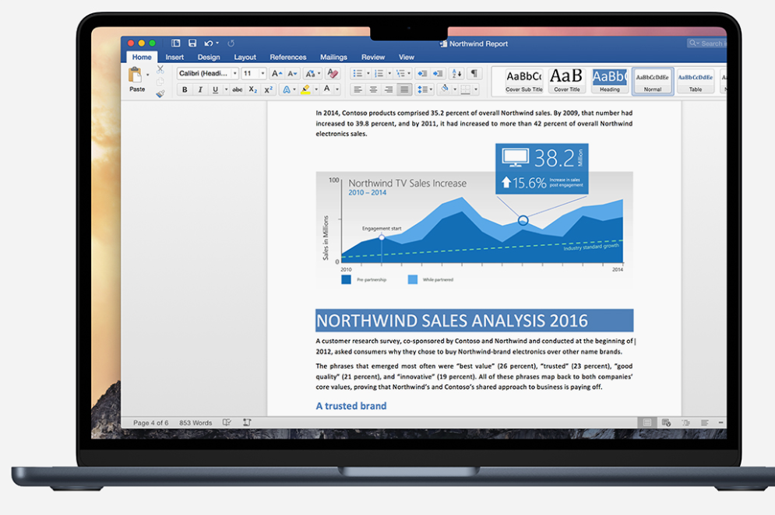Open the font color picker
Screen dimensions: 775x515
(x=326, y=89)
